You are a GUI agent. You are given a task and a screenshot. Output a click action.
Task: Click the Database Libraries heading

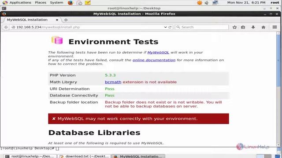point(94,133)
